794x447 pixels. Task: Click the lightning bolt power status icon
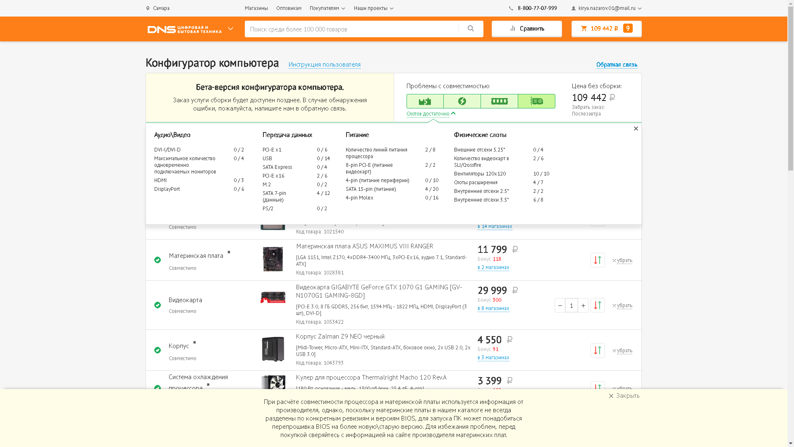462,101
